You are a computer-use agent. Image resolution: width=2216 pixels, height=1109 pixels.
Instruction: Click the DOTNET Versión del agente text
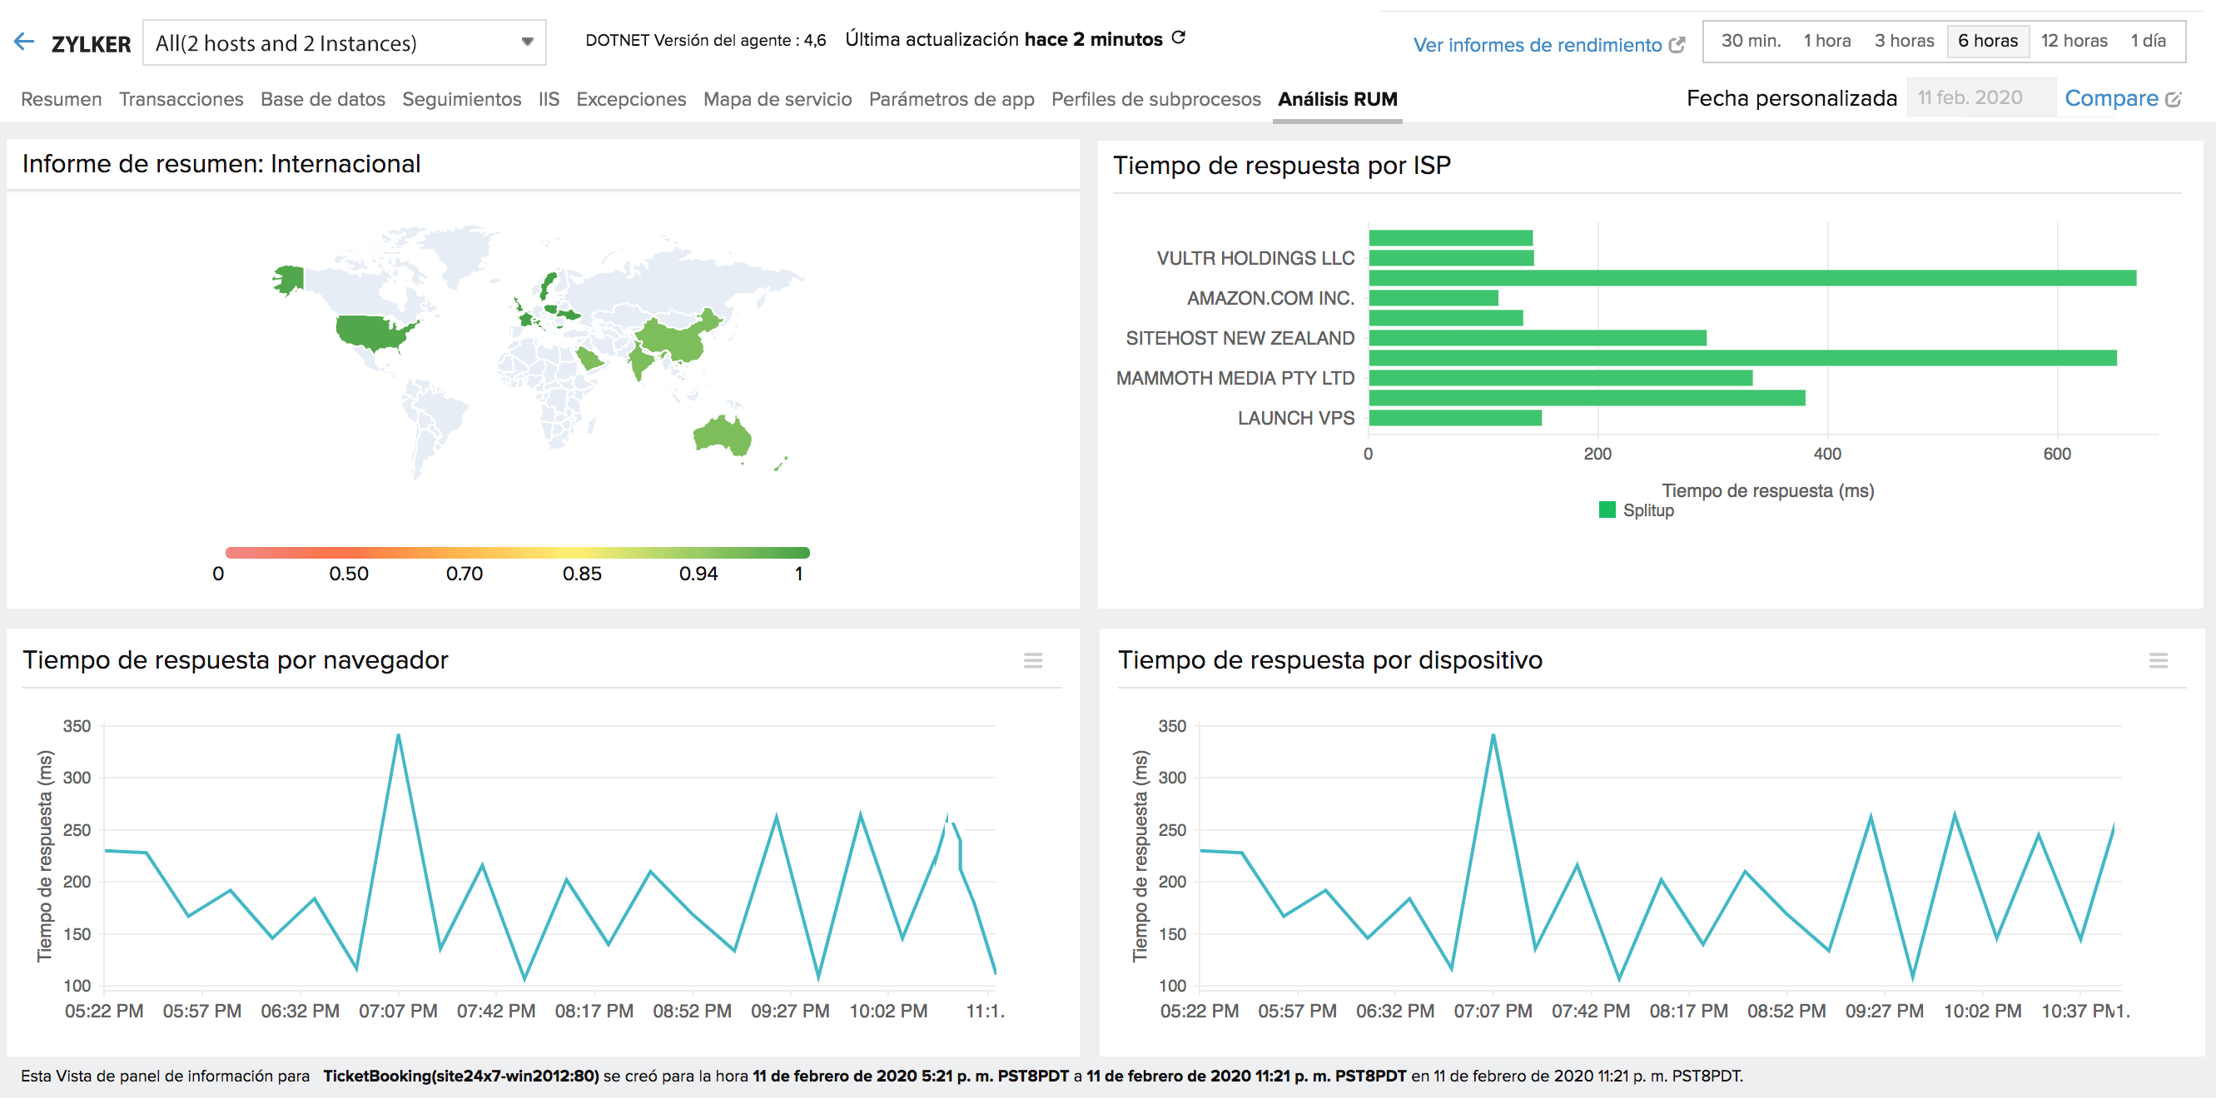pos(704,40)
